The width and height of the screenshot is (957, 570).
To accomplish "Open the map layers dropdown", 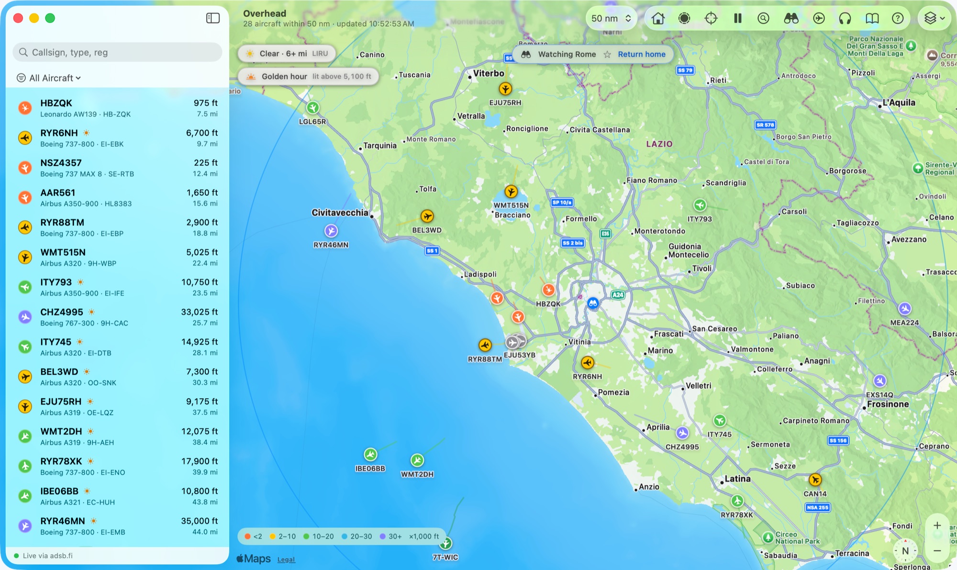I will click(x=934, y=18).
